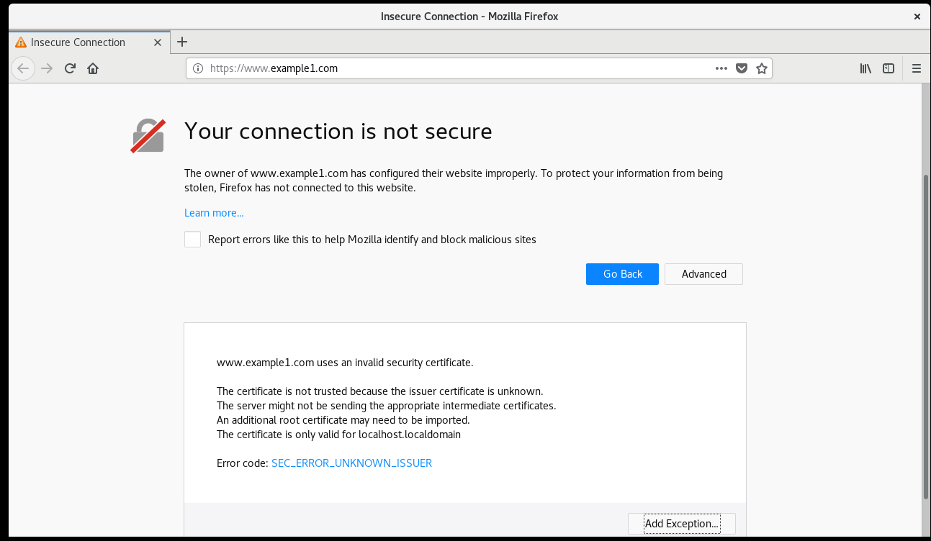
Task: Toggle the sidebar view
Action: point(889,68)
